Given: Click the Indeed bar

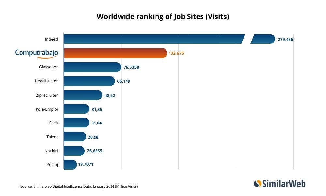Looking at the screenshot, I should 170,39.
